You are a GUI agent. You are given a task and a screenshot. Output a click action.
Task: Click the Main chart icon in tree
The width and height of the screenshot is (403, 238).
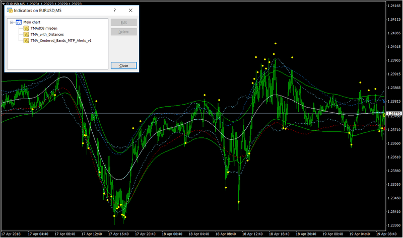(19, 22)
